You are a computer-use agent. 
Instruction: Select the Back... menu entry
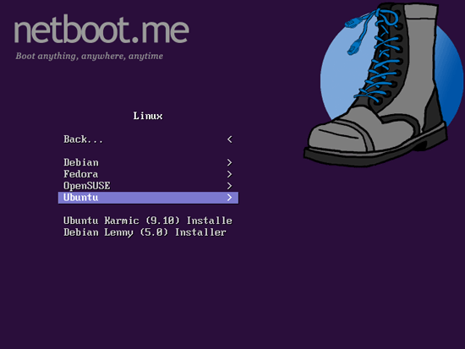click(148, 139)
